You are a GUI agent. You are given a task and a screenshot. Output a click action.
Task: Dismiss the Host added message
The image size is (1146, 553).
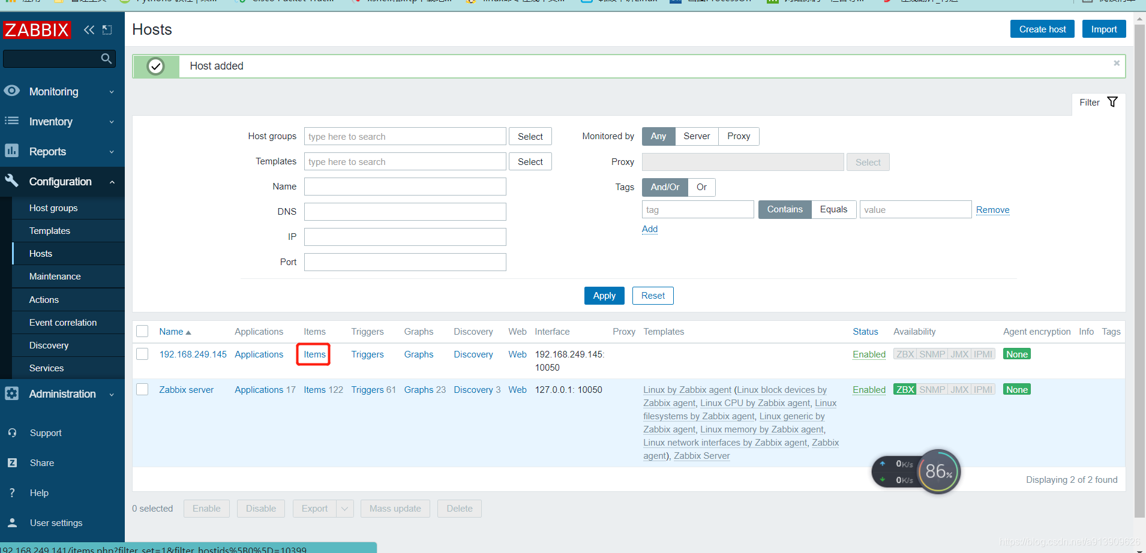[1117, 63]
